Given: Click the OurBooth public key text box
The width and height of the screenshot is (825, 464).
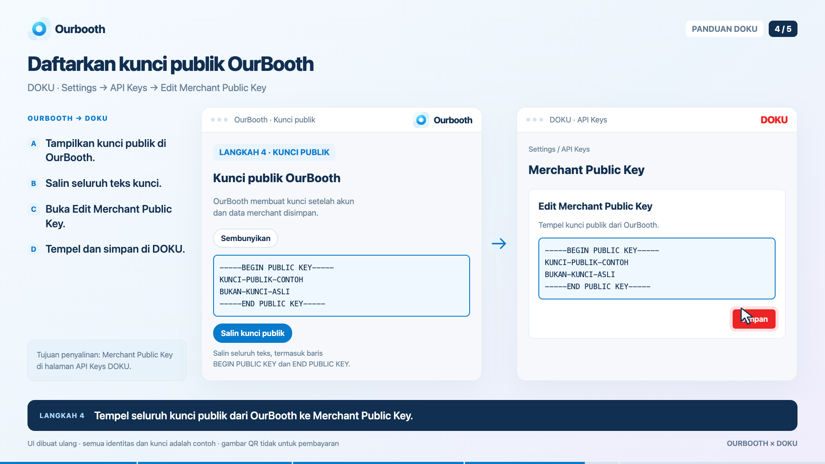Looking at the screenshot, I should click(x=342, y=286).
